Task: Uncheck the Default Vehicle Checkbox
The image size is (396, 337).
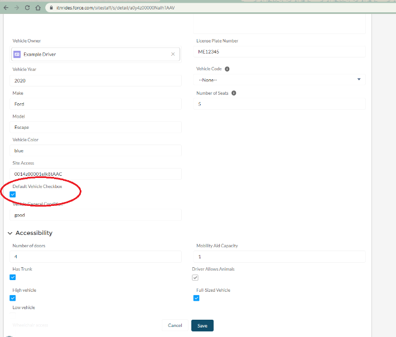Action: [13, 194]
